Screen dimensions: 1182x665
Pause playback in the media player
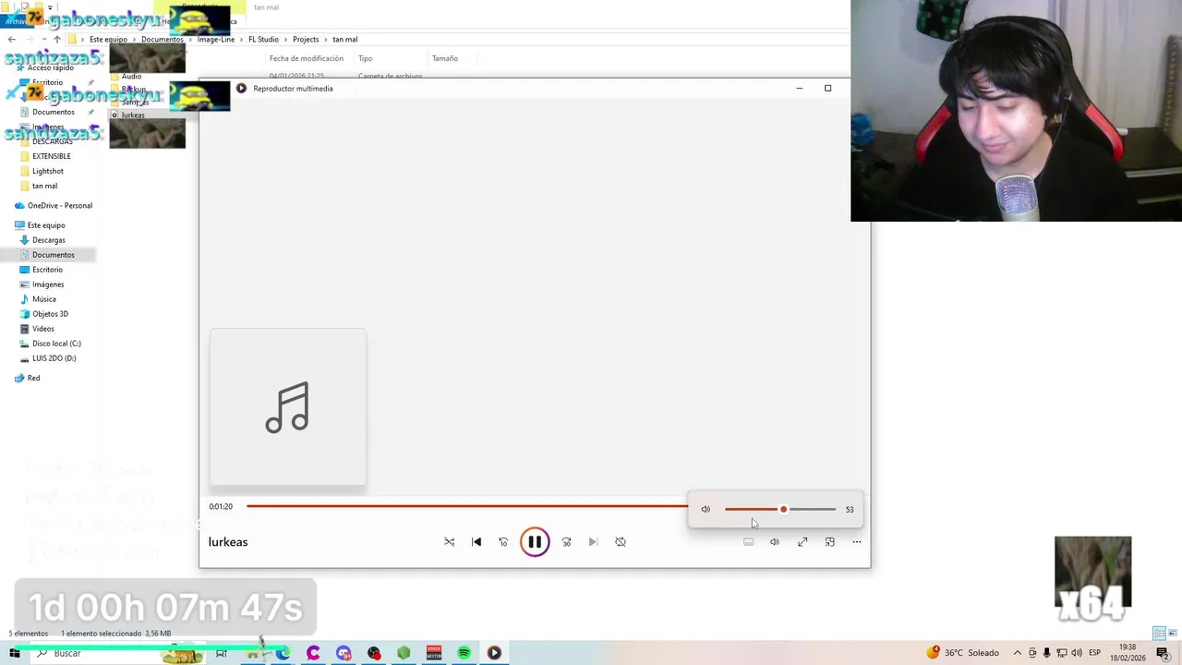535,542
